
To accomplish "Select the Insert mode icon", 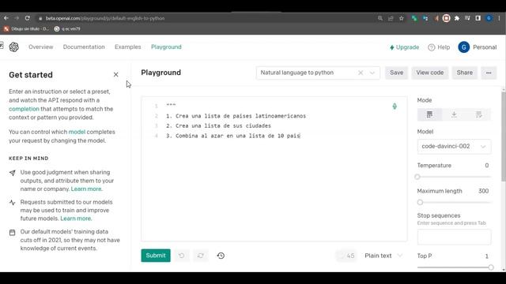I will pos(454,114).
